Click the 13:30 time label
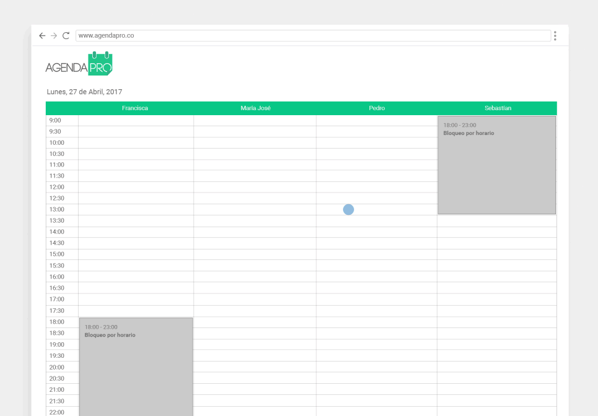The image size is (598, 416). point(56,221)
